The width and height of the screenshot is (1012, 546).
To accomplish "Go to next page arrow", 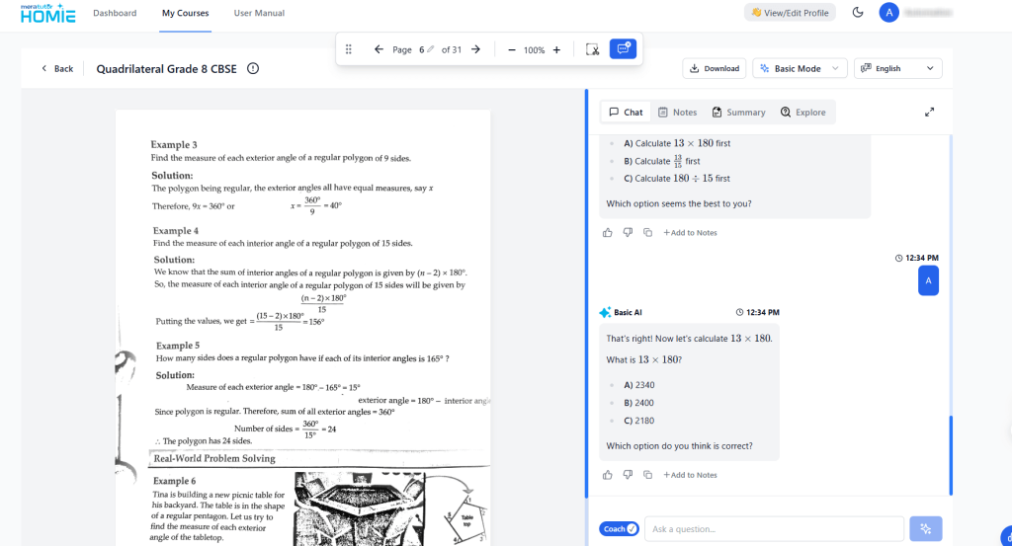I will pos(475,49).
